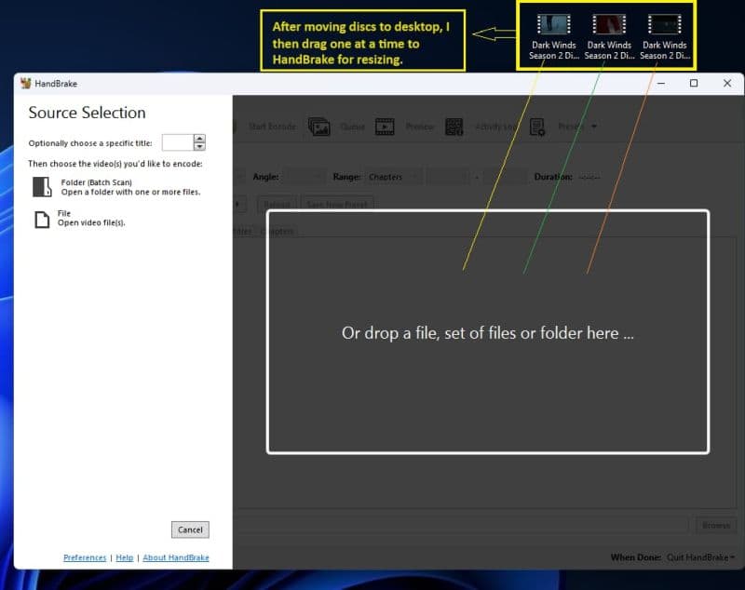Open the Help link
The width and height of the screenshot is (745, 590).
tap(125, 557)
